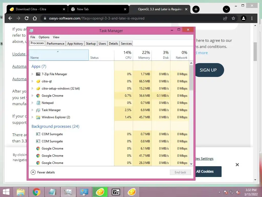Collapse with Fewer details arrow
This screenshot has height=197, width=262.
[33, 172]
